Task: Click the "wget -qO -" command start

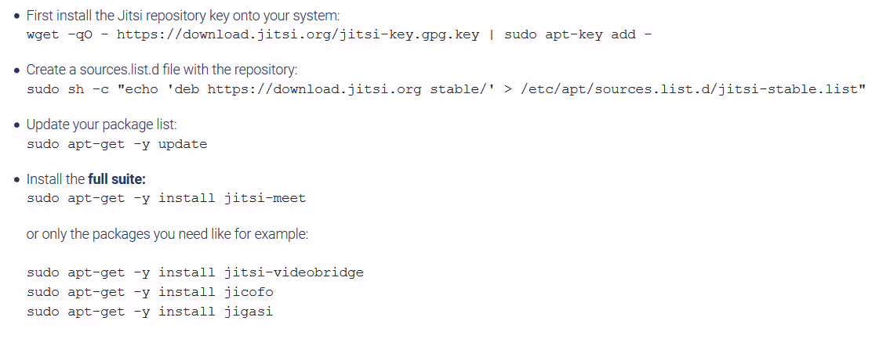Action: point(67,36)
